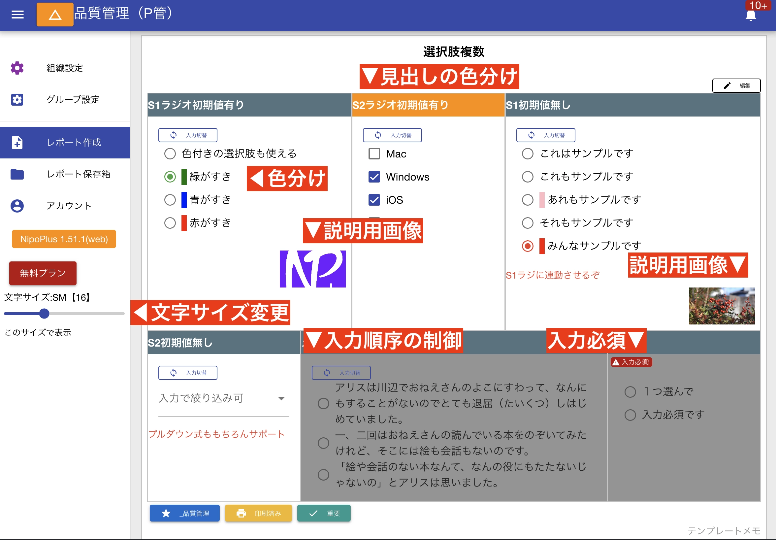Open the NipoPlus 1.51.1(web) version link
776x540 pixels.
(x=64, y=239)
